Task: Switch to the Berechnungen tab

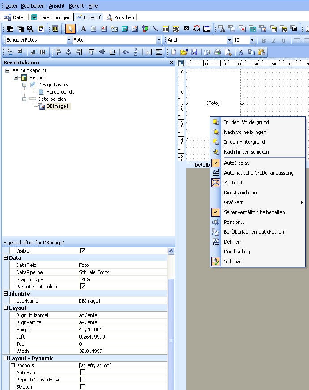Action: point(51,17)
